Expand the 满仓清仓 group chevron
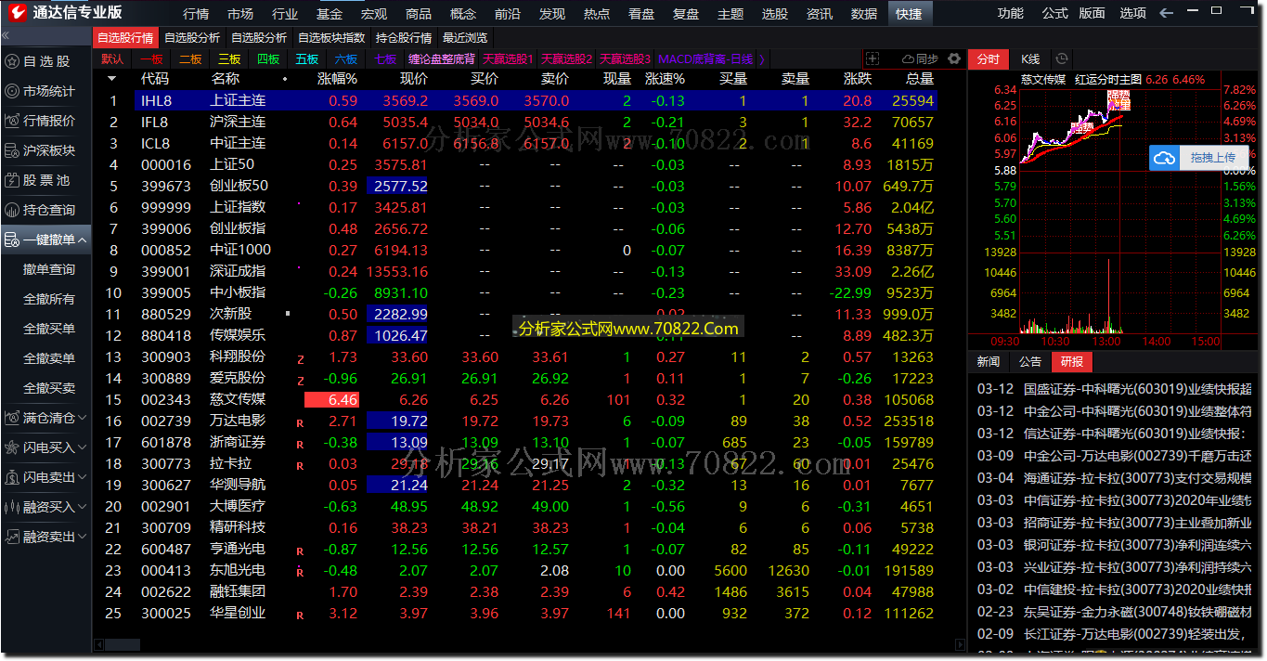Viewport: 1267px width, 661px height. 83,418
